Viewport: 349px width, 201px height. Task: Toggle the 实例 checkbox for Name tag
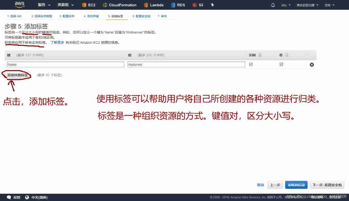(251, 64)
